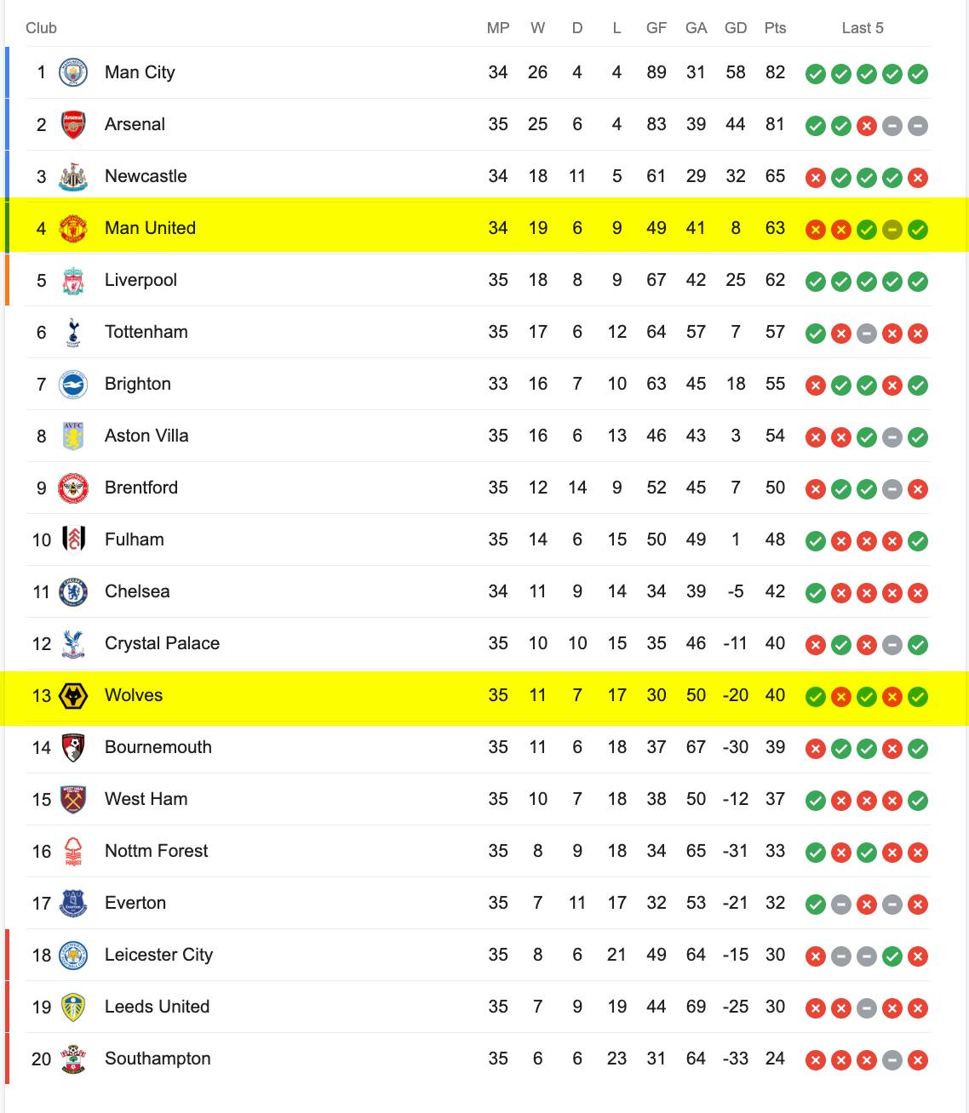Click Everton's first green win icon
The height and width of the screenshot is (1113, 969).
point(816,905)
